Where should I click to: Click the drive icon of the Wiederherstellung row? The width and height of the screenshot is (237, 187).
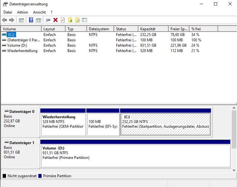[x=4, y=51]
